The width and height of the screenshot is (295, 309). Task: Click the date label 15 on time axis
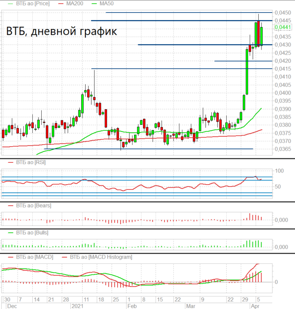coord(160,300)
